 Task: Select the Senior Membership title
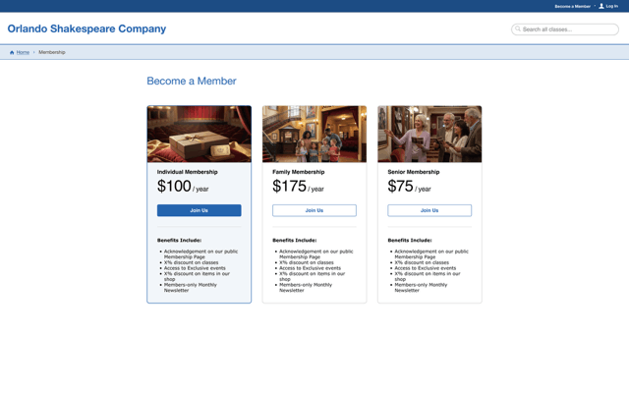pyautogui.click(x=414, y=172)
